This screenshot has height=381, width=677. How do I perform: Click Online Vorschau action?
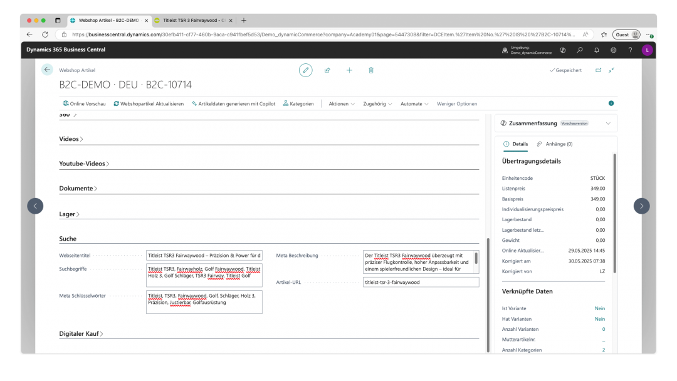[84, 103]
